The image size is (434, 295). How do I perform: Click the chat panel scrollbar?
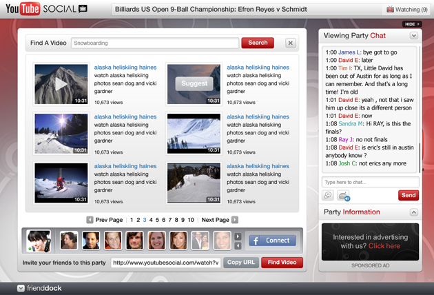(x=420, y=157)
